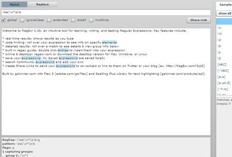Select the \w entry in regex guide
Image resolution: width=232 pixels, height=157 pixels.
224,27
